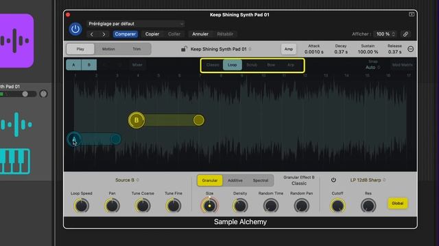Click the Decay value 0.37 s
Image resolution: width=439 pixels, height=246 pixels.
click(341, 52)
